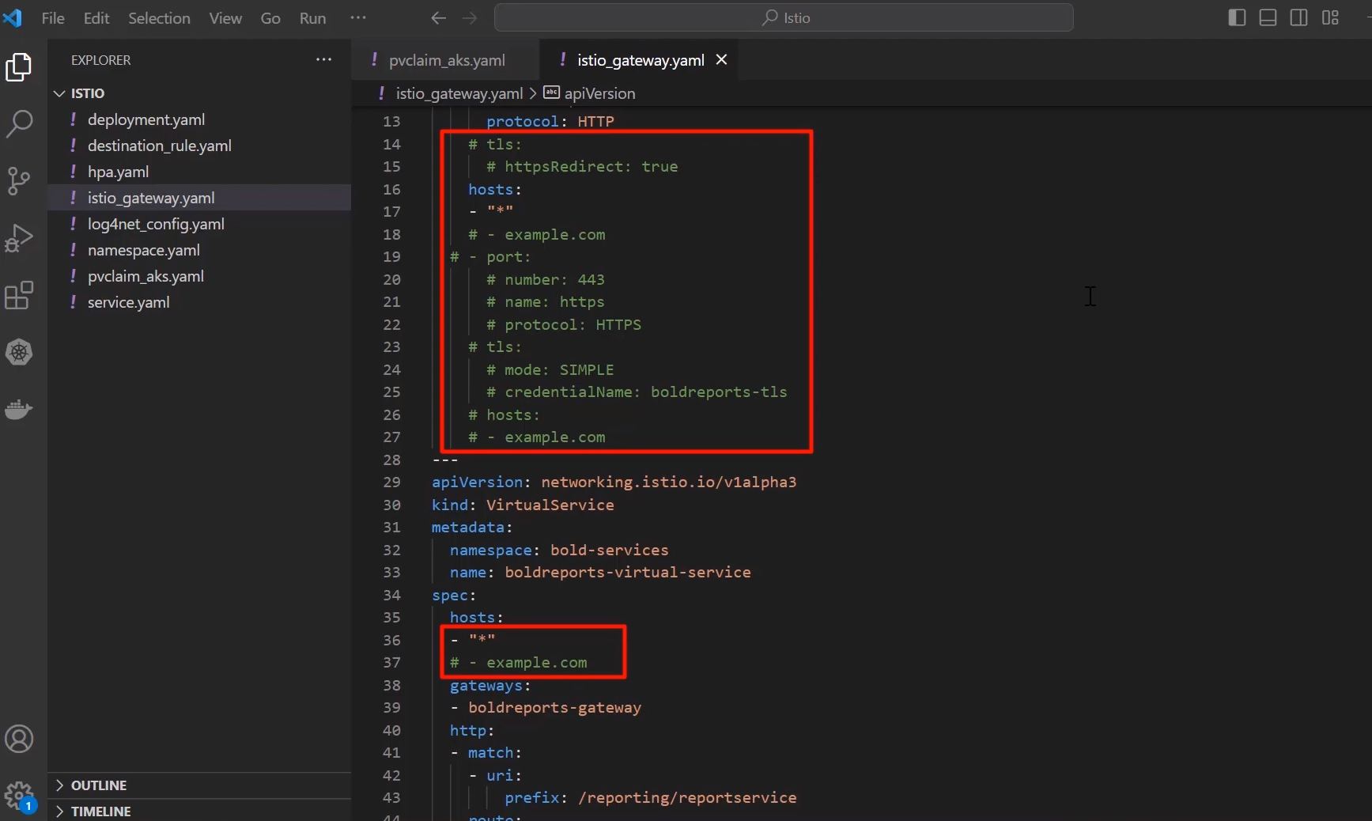
Task: Open deployment.yaml in Explorer
Action: click(199, 119)
